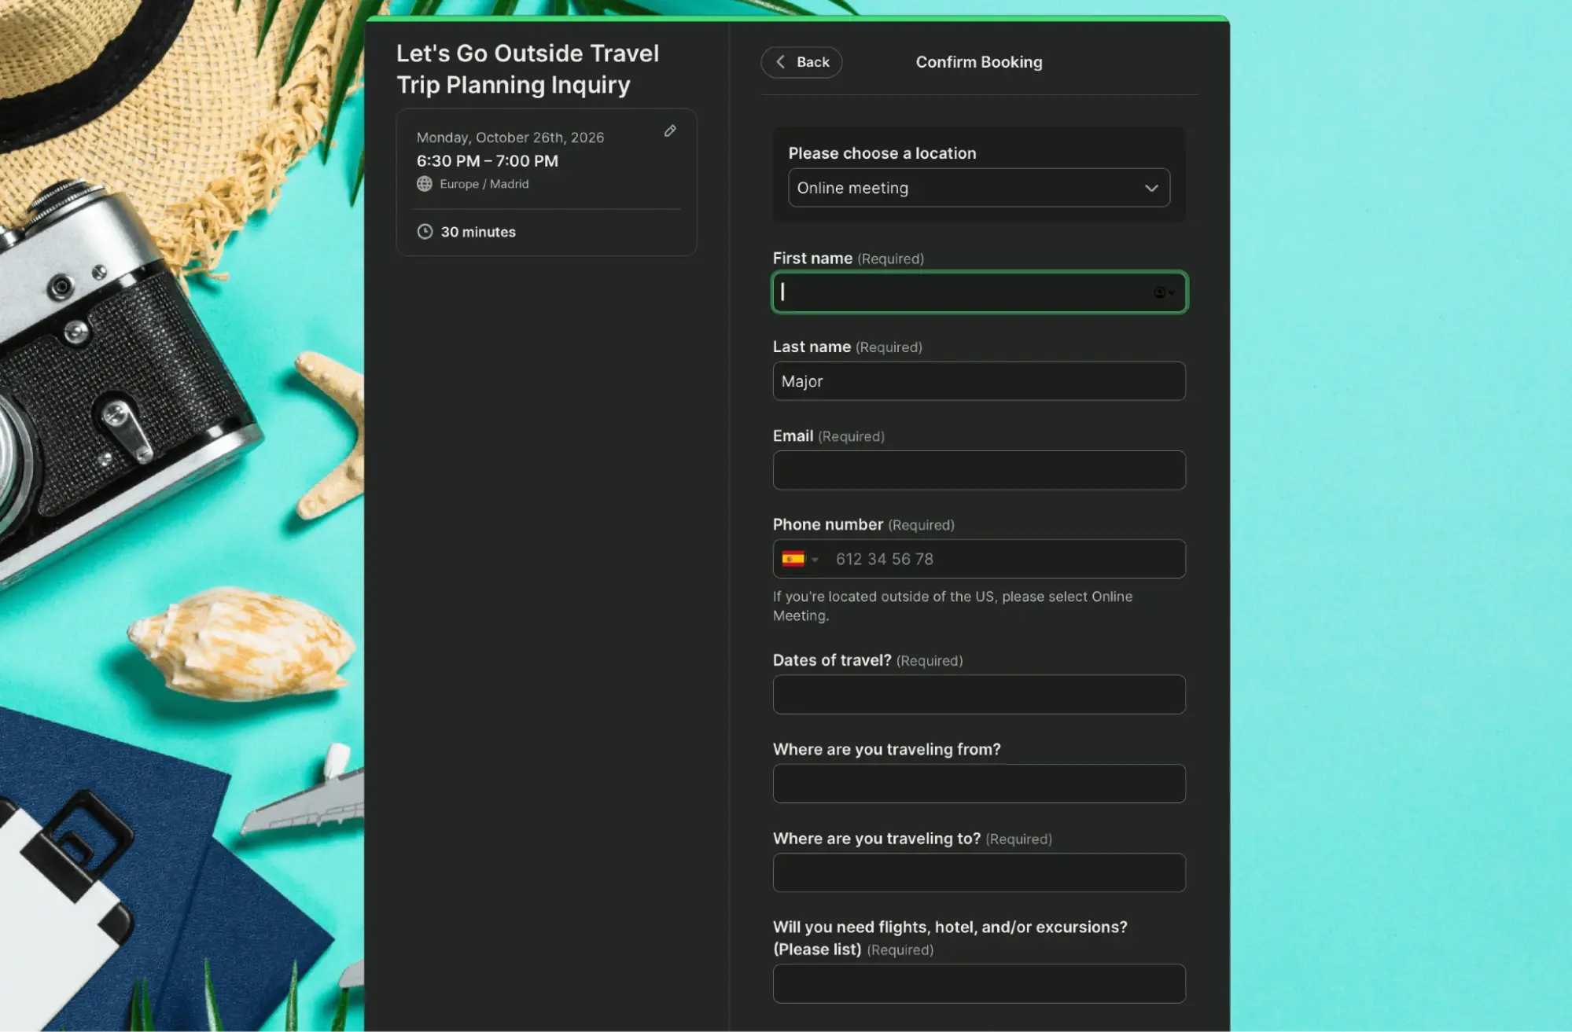Screen dimensions: 1572x1032
Task: Click the pencil edit icon for booking time
Action: coord(670,131)
